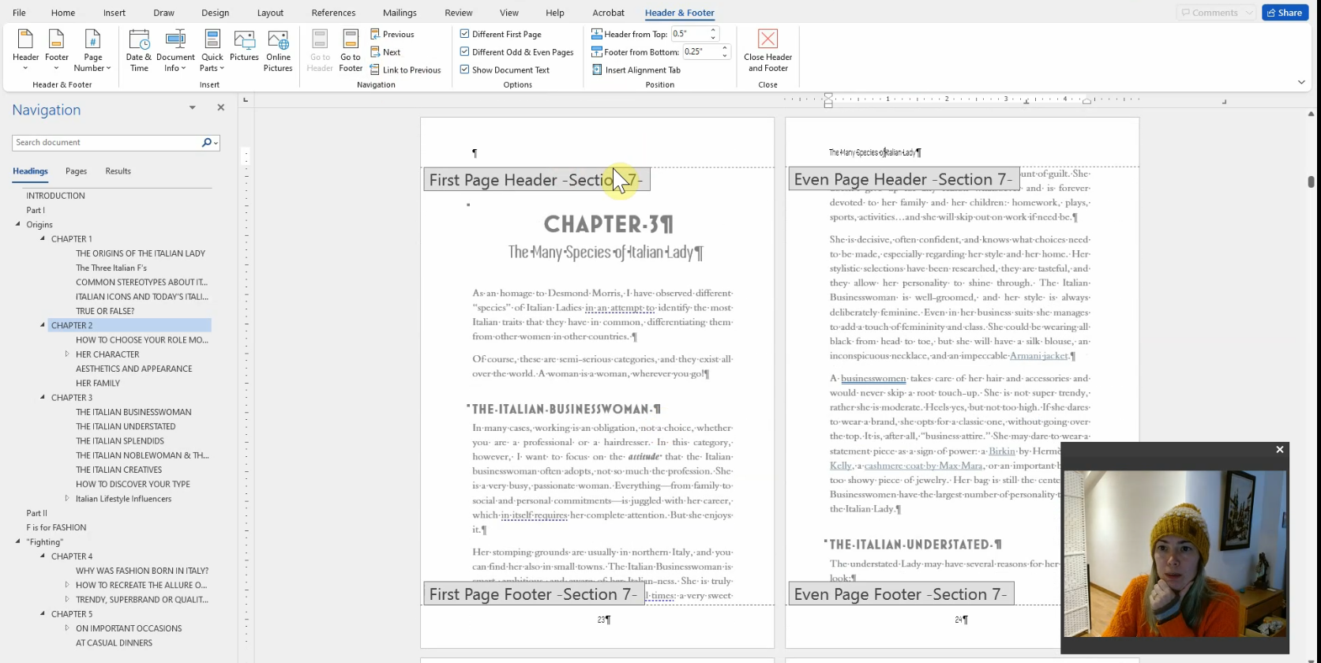Image resolution: width=1321 pixels, height=663 pixels.
Task: Click the vertical scrollbar thumb
Action: click(x=1311, y=182)
